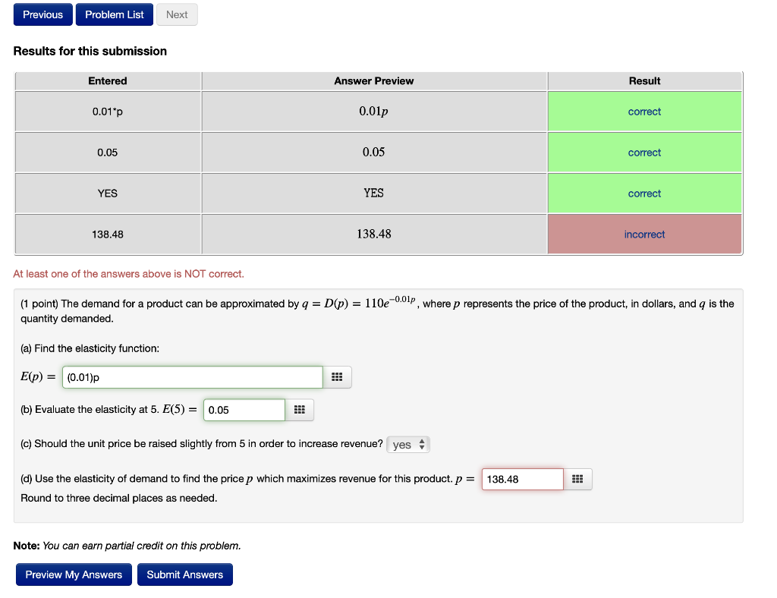
Task: Click the correct result for YES
Action: [644, 193]
